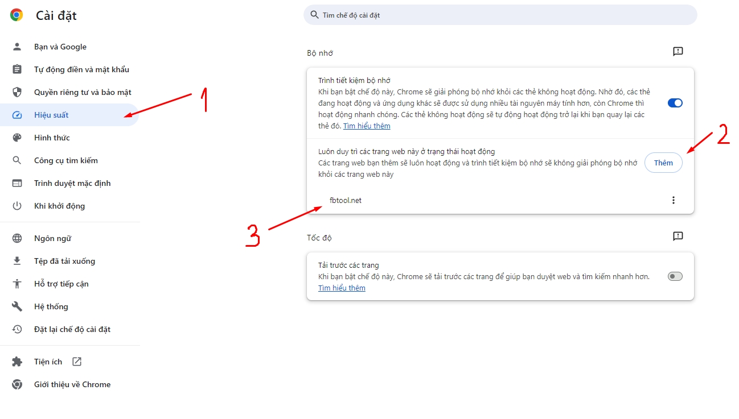Click the Tự động điền clipboard icon

click(x=17, y=69)
